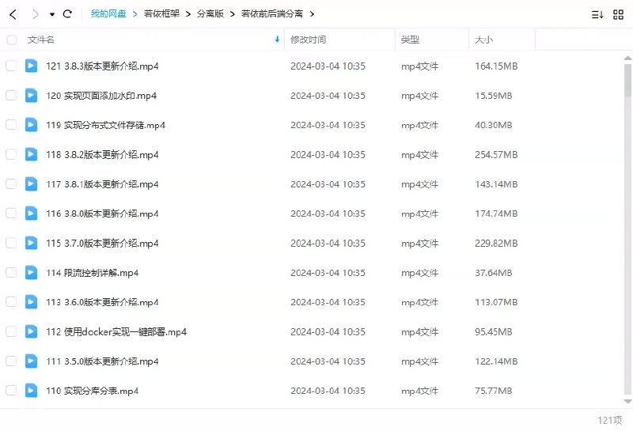Image resolution: width=633 pixels, height=431 pixels.
Task: Open 我的网盘 in the breadcrumb
Action: [108, 13]
